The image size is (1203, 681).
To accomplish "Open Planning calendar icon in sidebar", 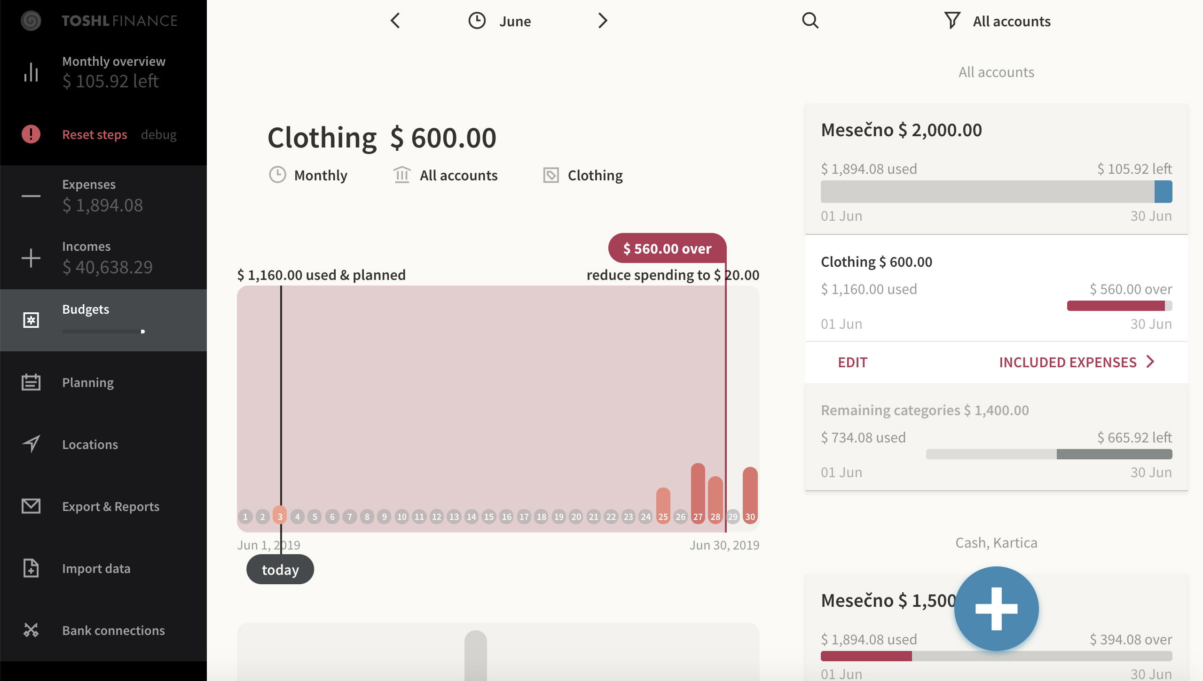I will pos(31,382).
